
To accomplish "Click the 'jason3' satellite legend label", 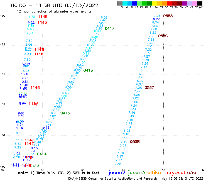I will pyautogui.click(x=136, y=173).
